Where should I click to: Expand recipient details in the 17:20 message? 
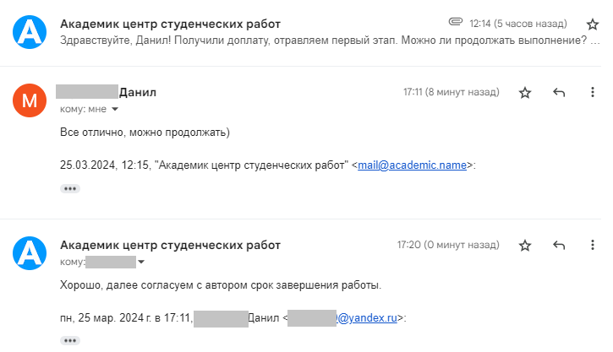141,262
